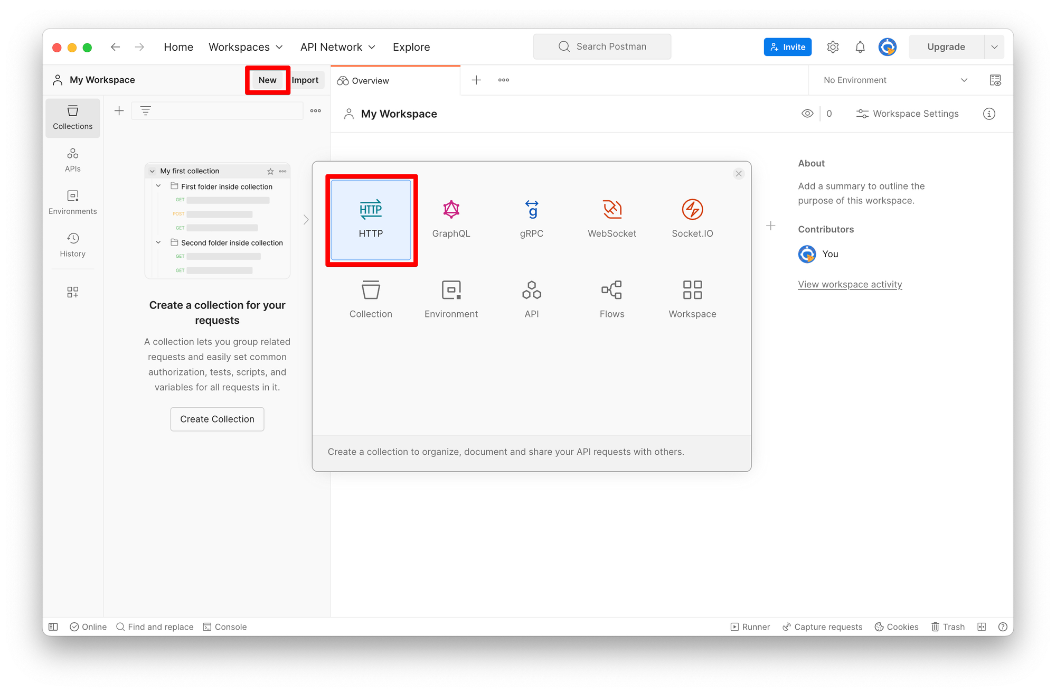
Task: Open APIs section in sidebar
Action: click(73, 160)
